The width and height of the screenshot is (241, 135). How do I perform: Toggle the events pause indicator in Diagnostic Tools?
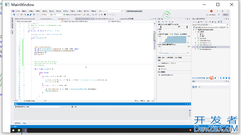click(159, 32)
